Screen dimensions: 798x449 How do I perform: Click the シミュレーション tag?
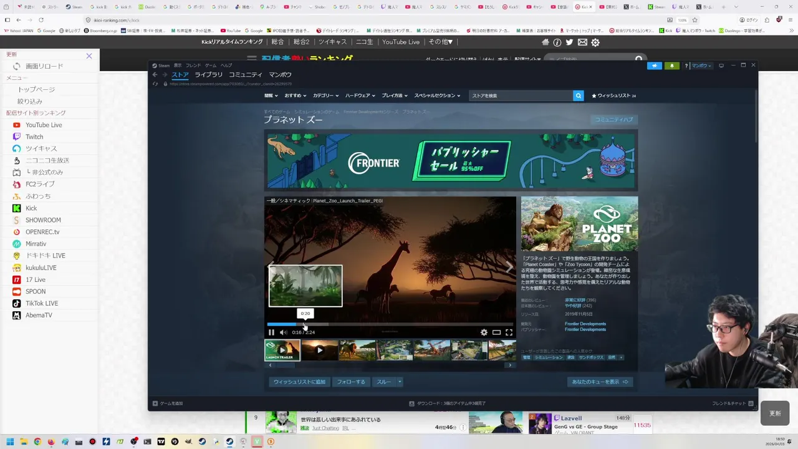pyautogui.click(x=548, y=357)
